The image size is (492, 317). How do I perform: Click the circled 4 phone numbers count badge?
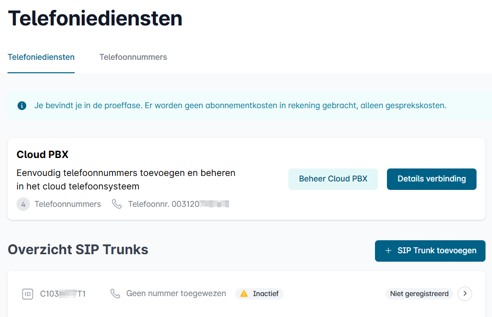tap(23, 204)
